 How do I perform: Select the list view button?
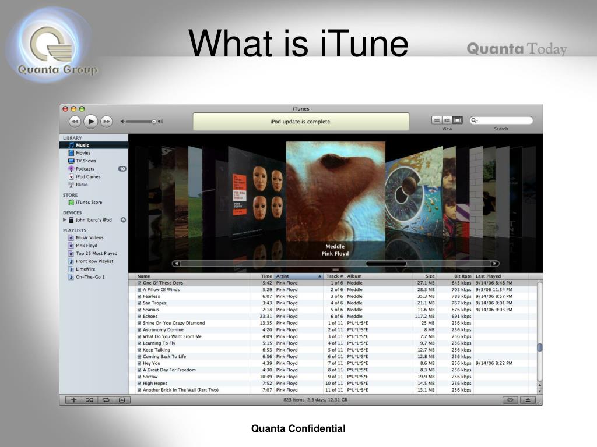tap(437, 120)
